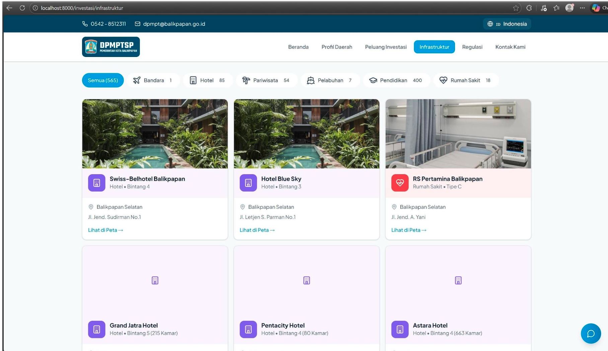
Task: Open the Indonesia language selector
Action: tap(507, 24)
